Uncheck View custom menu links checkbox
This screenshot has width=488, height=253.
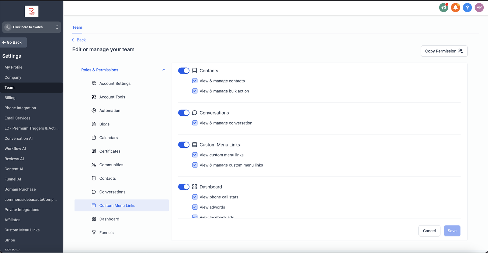(195, 155)
